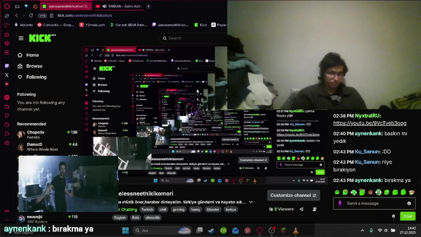Share the stream via share icon
Image resolution: width=421 pixels, height=237 pixels.
click(x=301, y=209)
